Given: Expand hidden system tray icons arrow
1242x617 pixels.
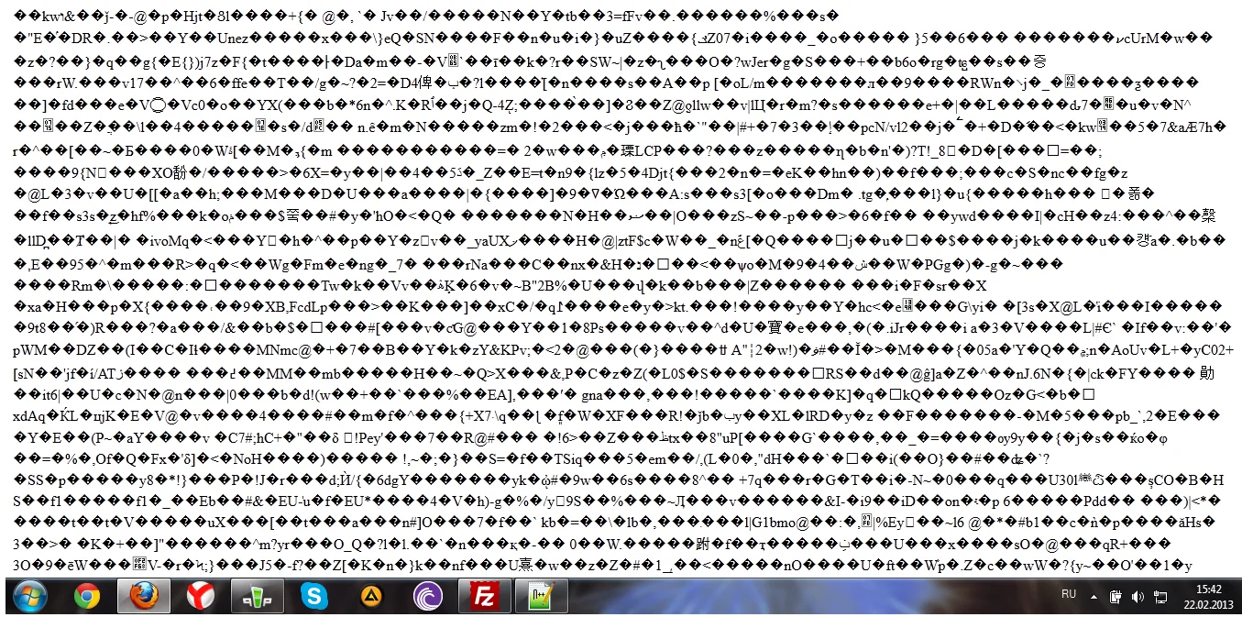Looking at the screenshot, I should pos(1094,597).
